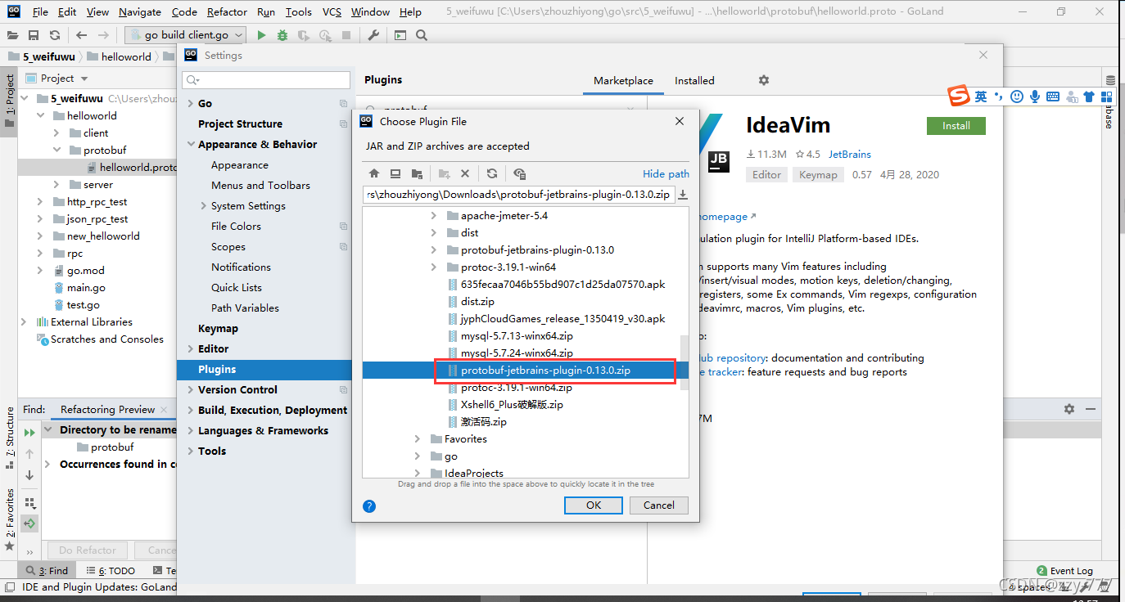Install the IdeaVim plugin

pos(956,126)
